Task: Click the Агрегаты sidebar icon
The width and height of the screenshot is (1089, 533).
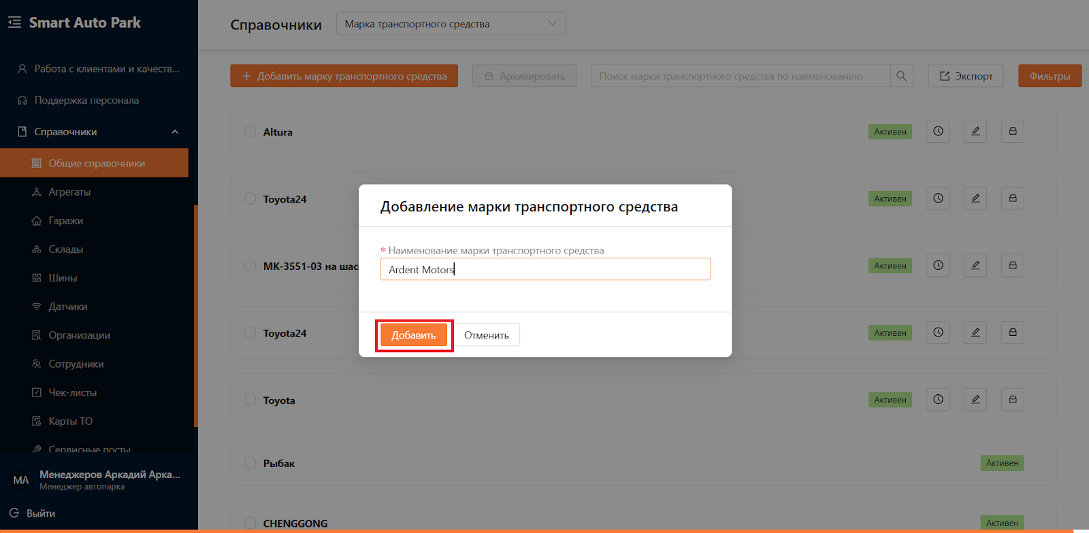Action: pyautogui.click(x=37, y=192)
